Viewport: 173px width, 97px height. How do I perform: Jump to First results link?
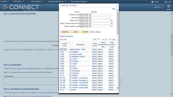(95, 40)
